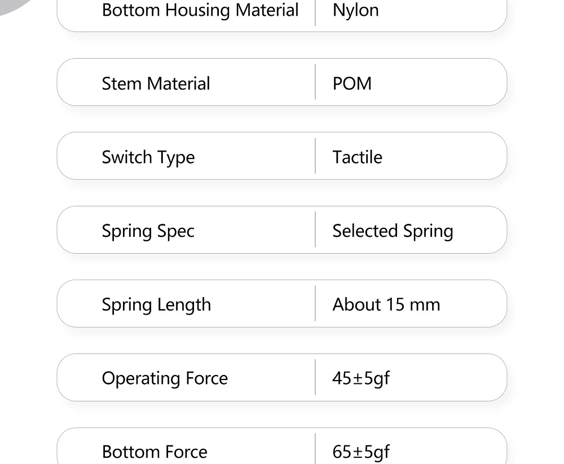Click the Switch Type label
The height and width of the screenshot is (464, 564).
pos(148,157)
